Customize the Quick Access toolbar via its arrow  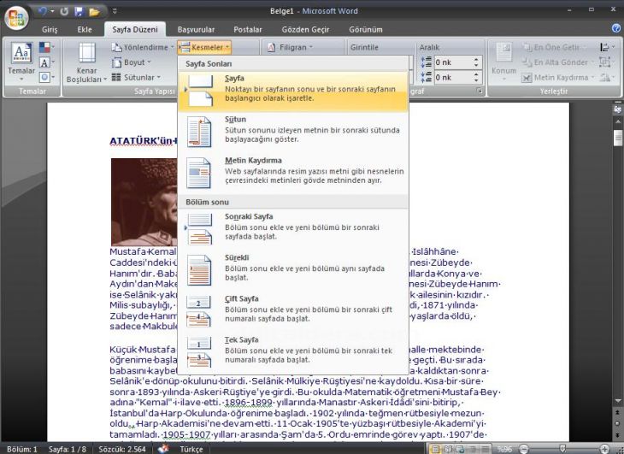coord(115,11)
